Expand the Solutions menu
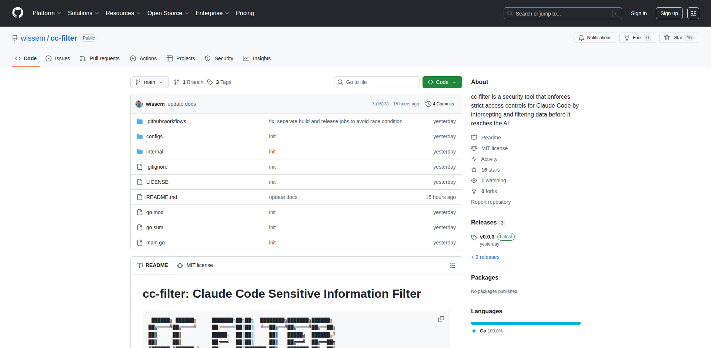The height and width of the screenshot is (348, 711). click(x=83, y=13)
